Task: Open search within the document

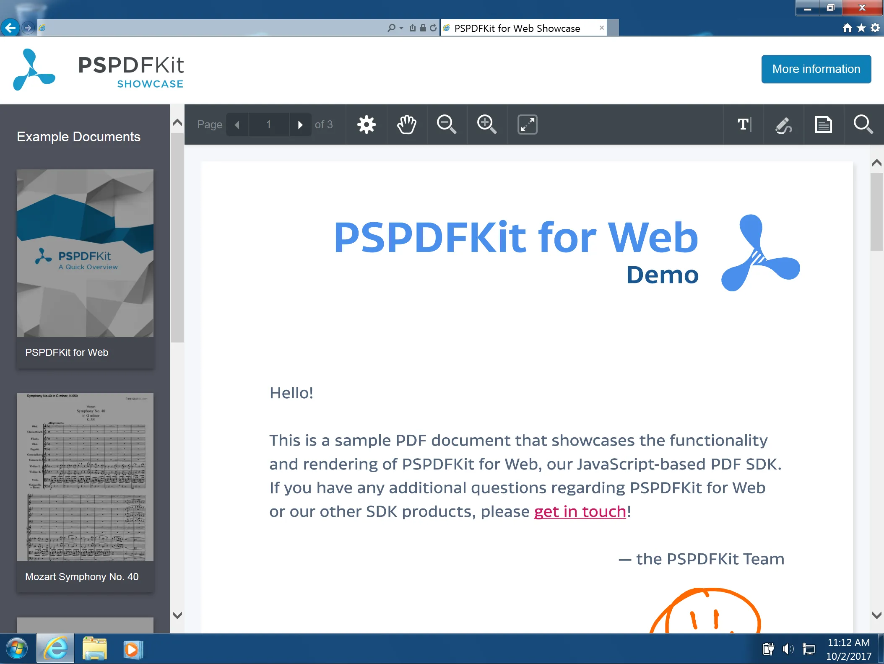Action: coord(863,124)
